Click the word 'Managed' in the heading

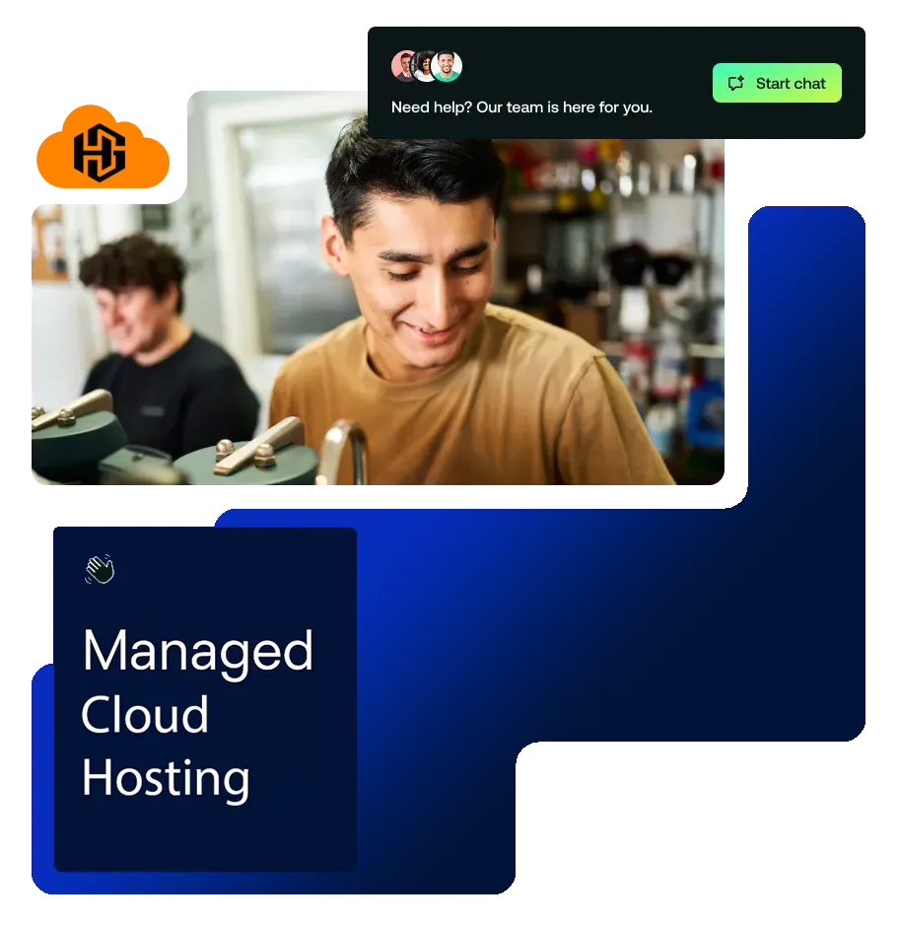pos(198,651)
